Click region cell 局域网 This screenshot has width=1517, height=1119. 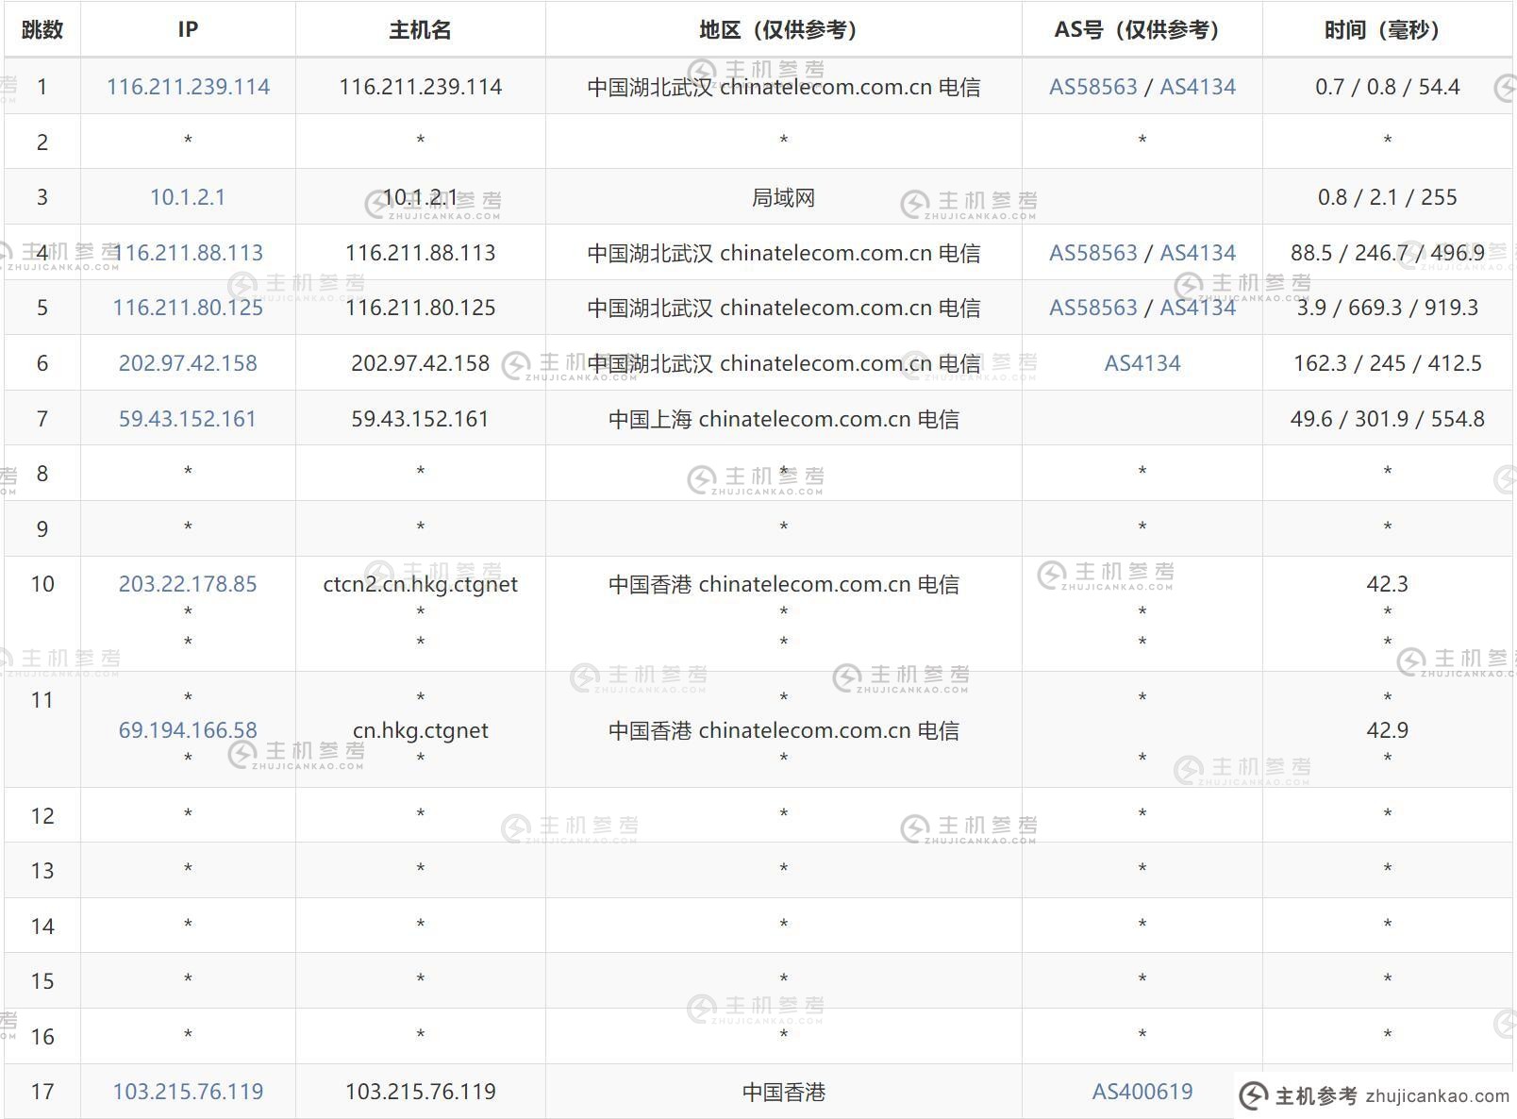point(783,197)
